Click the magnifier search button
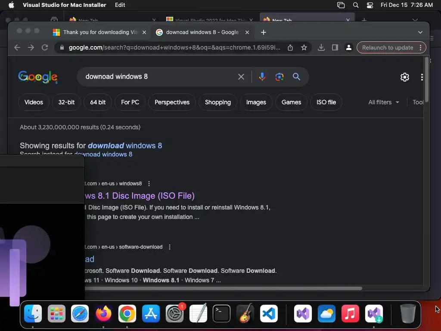This screenshot has height=331, width=441. 296,77
